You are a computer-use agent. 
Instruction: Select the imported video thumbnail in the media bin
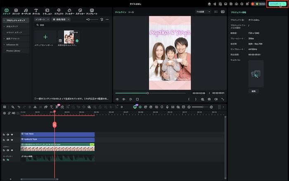coord(69,37)
